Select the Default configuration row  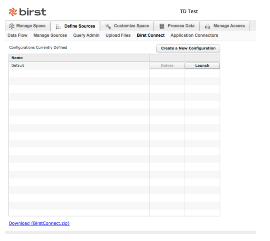[x=76, y=66]
